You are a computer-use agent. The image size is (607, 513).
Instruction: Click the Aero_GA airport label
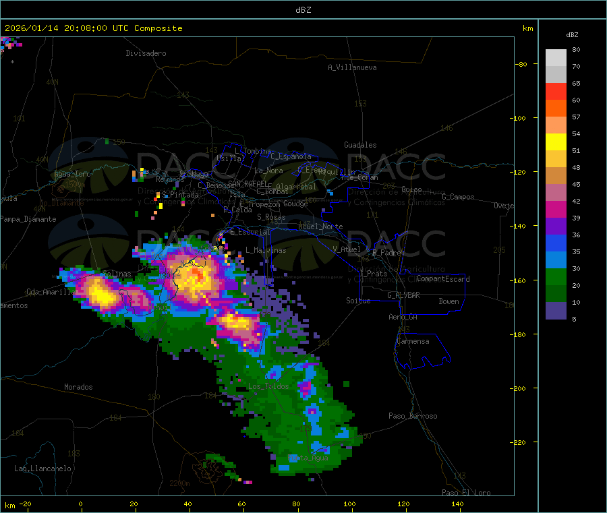point(403,317)
